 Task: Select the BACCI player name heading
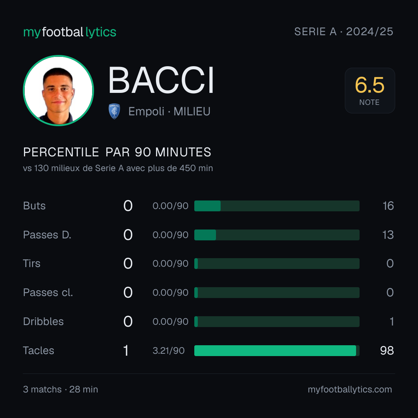(x=161, y=80)
